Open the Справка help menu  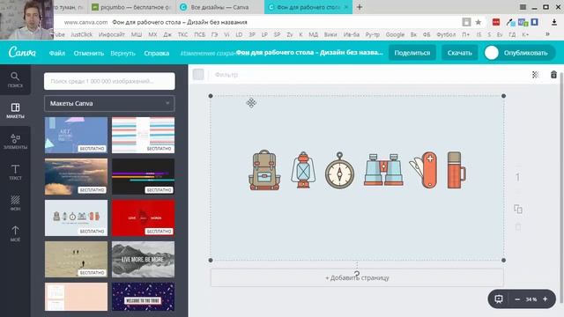157,53
